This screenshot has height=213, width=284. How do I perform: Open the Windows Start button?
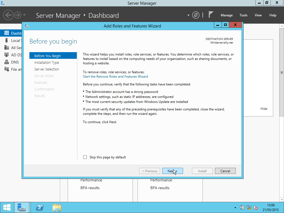[7, 207]
